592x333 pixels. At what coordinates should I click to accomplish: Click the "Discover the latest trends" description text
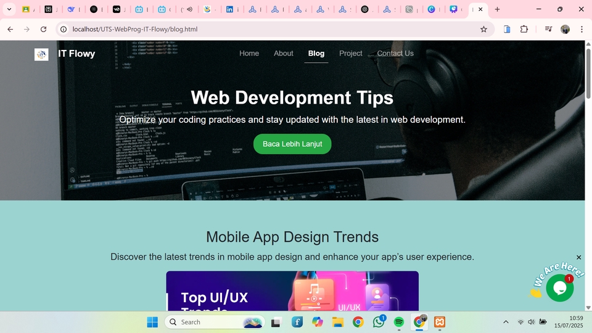coord(292,257)
